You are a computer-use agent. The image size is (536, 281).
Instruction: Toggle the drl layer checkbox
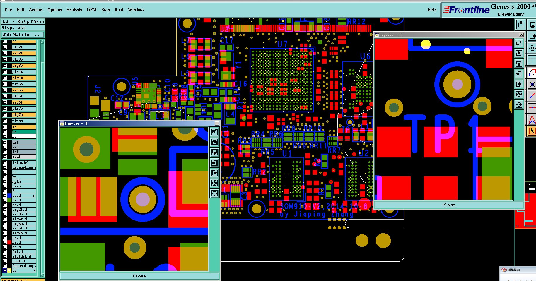click(5, 143)
